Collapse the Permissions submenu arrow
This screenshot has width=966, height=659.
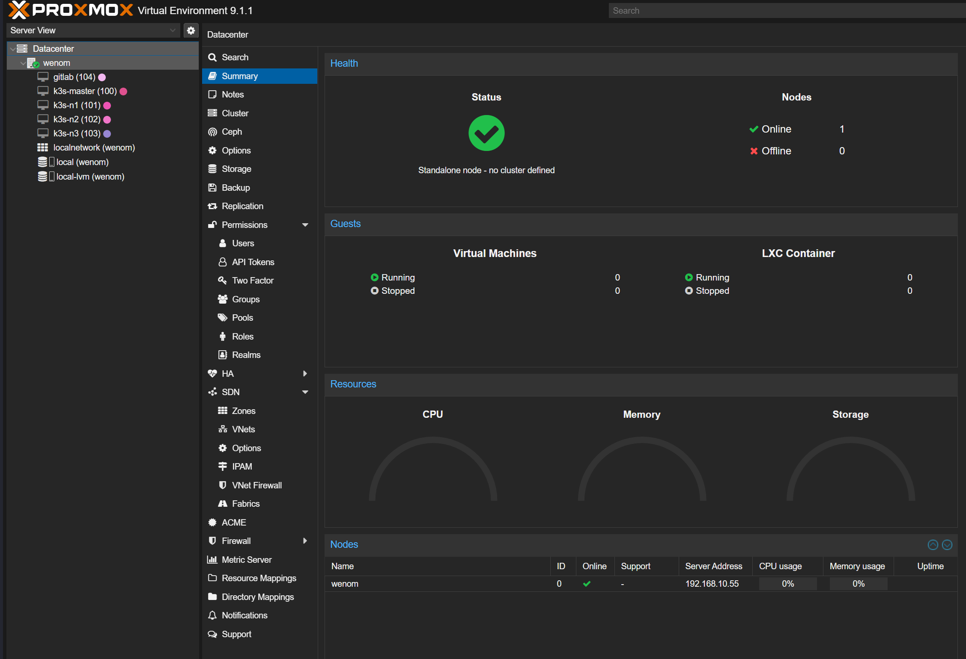tap(305, 225)
